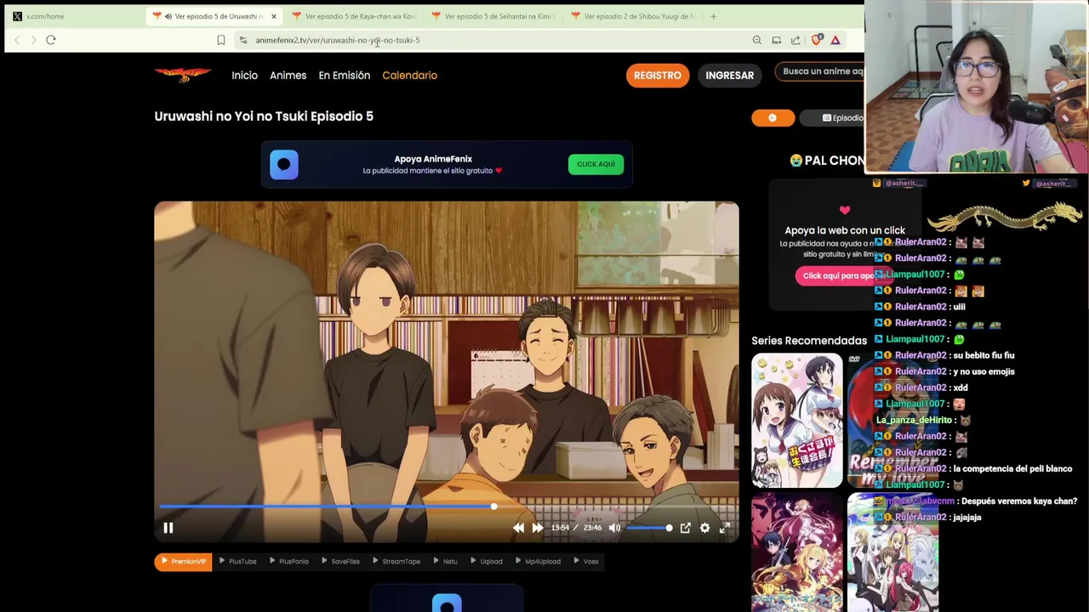Switch to the Uqload server
Image resolution: width=1089 pixels, height=612 pixels.
coord(486,561)
